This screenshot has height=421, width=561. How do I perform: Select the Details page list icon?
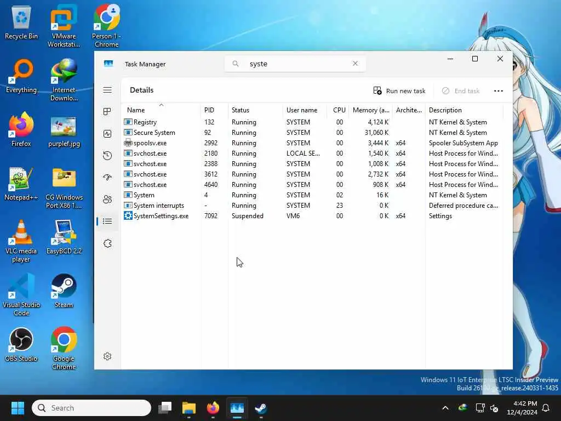pyautogui.click(x=107, y=221)
